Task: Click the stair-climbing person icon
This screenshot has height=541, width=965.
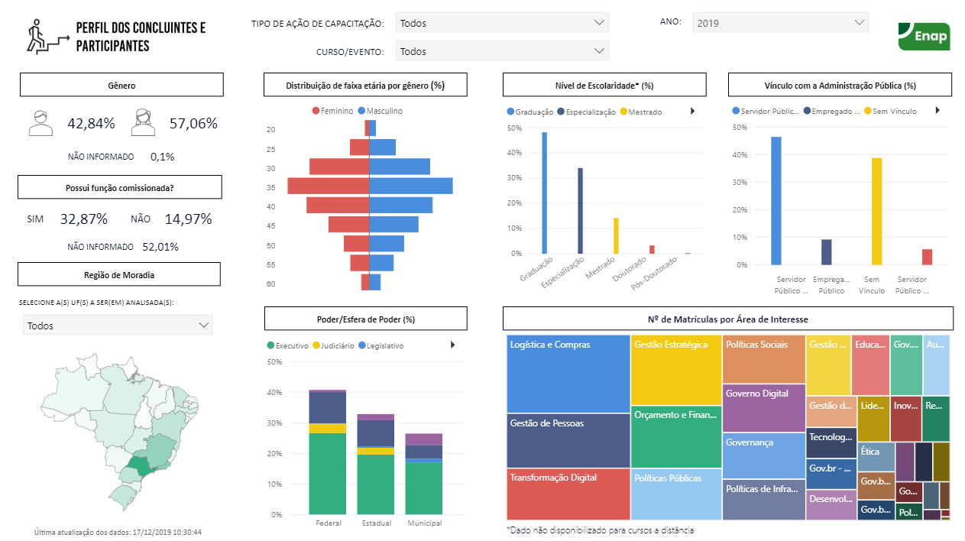Action: [44, 37]
